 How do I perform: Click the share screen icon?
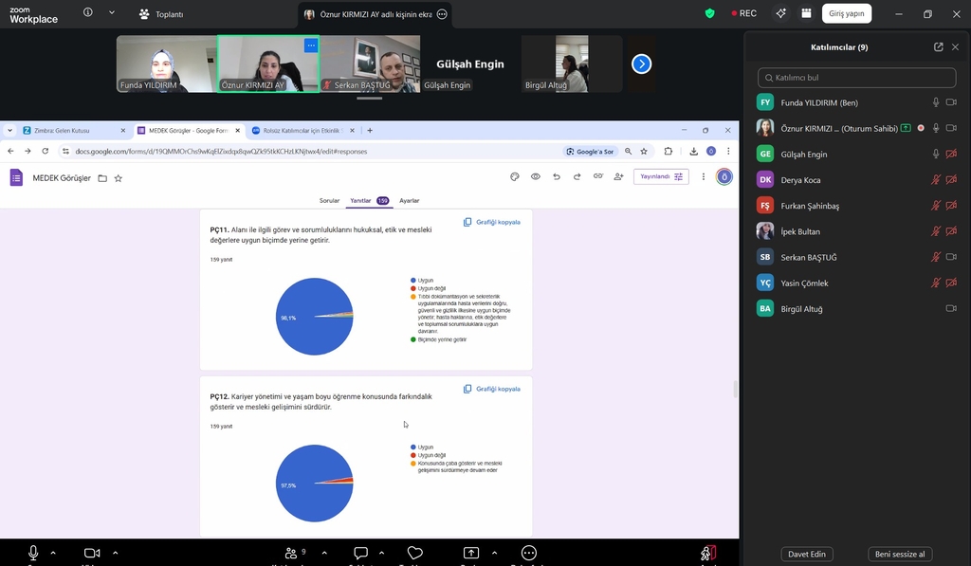[x=471, y=553]
